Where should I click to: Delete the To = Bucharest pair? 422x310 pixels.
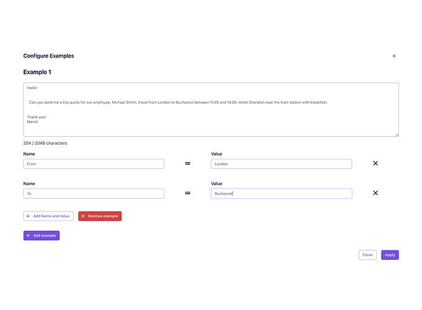tap(375, 193)
